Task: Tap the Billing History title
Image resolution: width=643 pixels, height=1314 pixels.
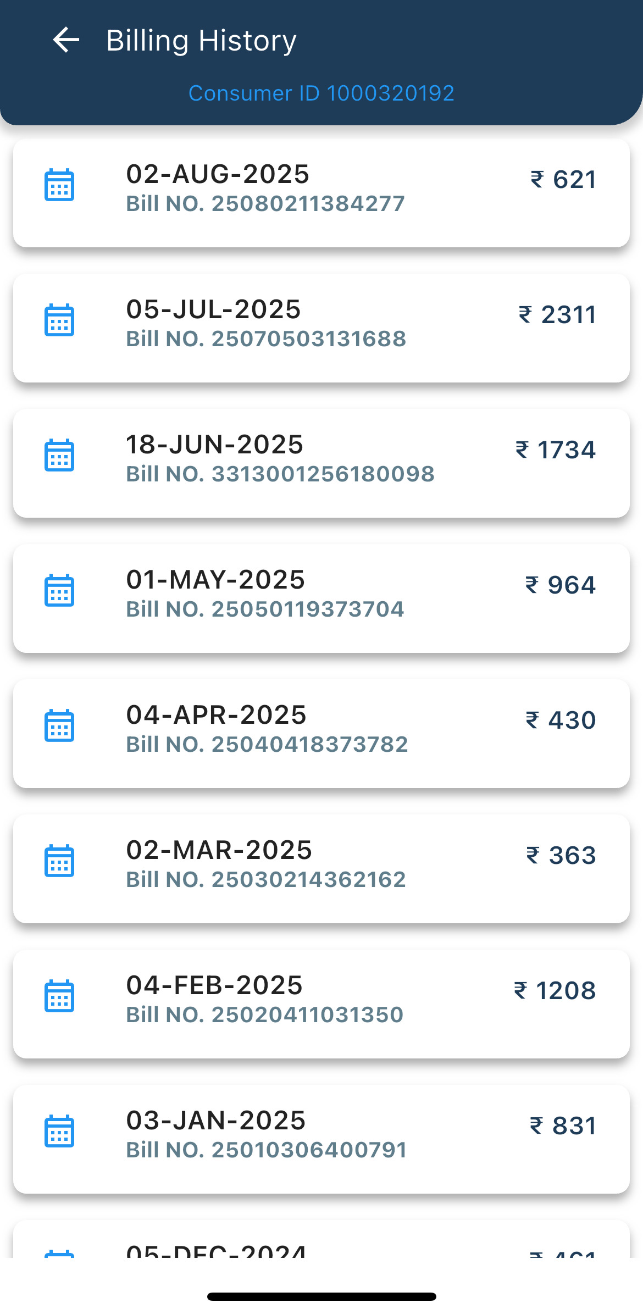Action: [201, 41]
